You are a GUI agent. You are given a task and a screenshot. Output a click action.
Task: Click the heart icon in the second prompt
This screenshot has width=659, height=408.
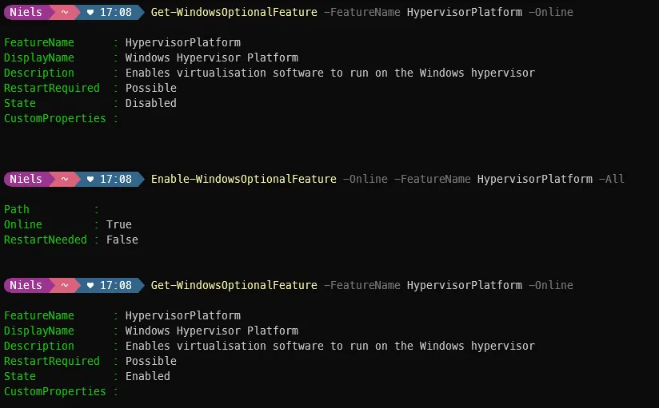90,179
